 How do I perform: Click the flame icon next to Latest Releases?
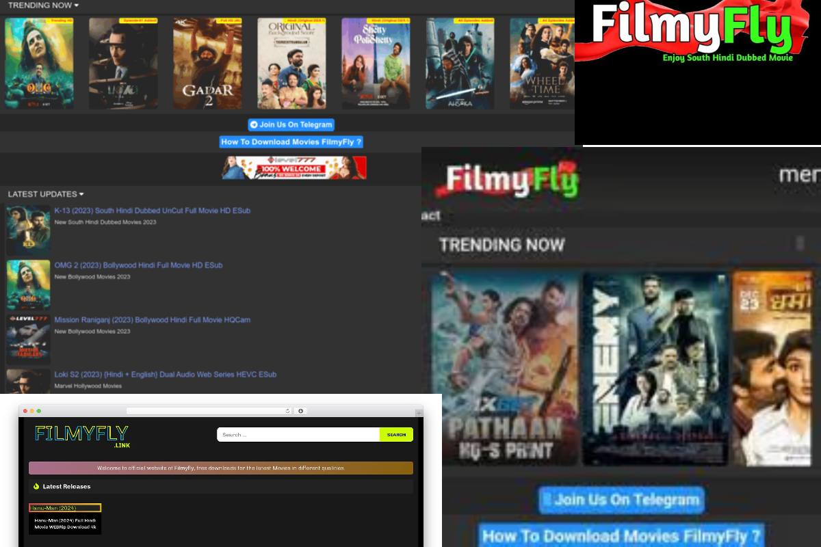coord(36,487)
